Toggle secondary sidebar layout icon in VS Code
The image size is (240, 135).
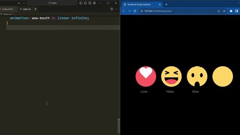tap(90, 3)
